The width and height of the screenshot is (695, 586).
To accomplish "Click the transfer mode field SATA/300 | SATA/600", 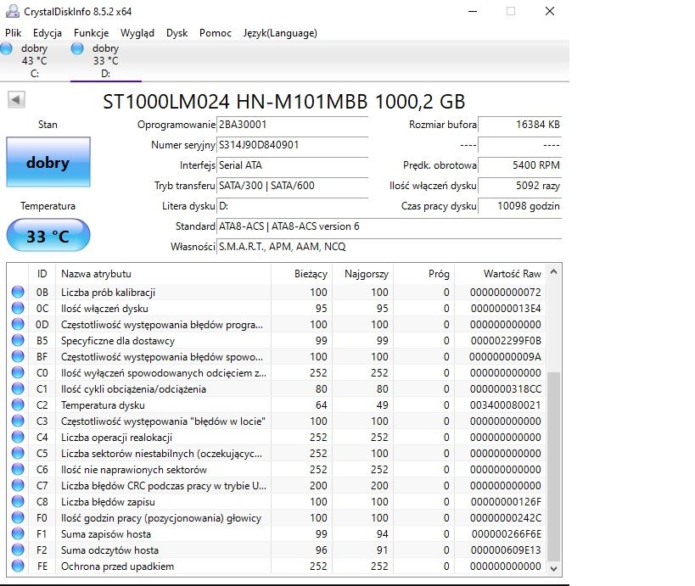I will click(x=292, y=186).
